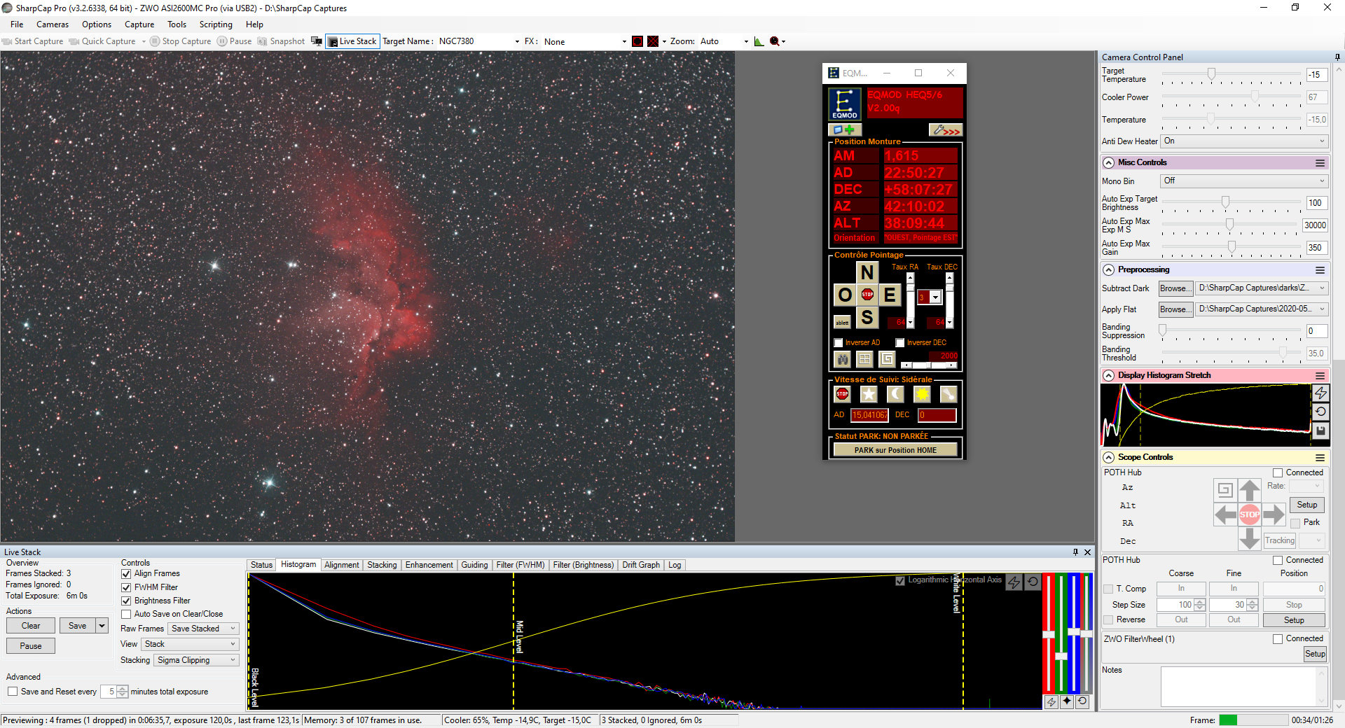The width and height of the screenshot is (1345, 728).
Task: Click auto-stretch lightning icon in Display Histogram Stretch
Action: [1320, 393]
